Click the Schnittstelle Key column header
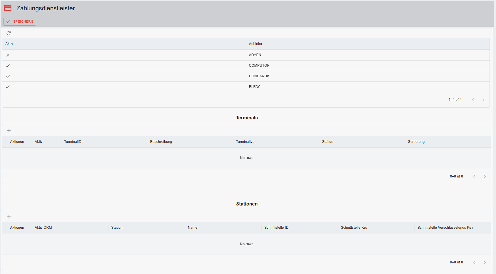496x274 pixels. pos(354,228)
